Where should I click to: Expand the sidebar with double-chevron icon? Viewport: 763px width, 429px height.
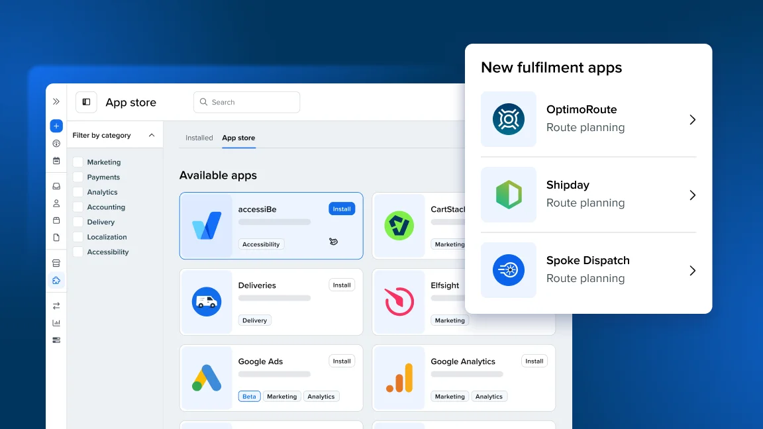point(56,102)
